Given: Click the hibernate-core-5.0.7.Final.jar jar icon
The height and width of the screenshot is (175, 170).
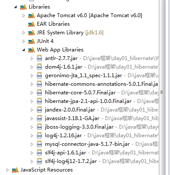Looking at the screenshot, I should pos(39,93).
